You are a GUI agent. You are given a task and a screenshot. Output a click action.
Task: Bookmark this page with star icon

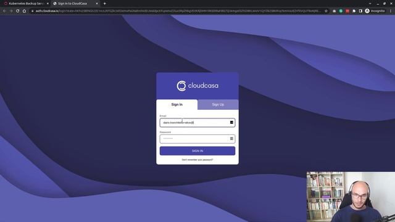[326, 11]
